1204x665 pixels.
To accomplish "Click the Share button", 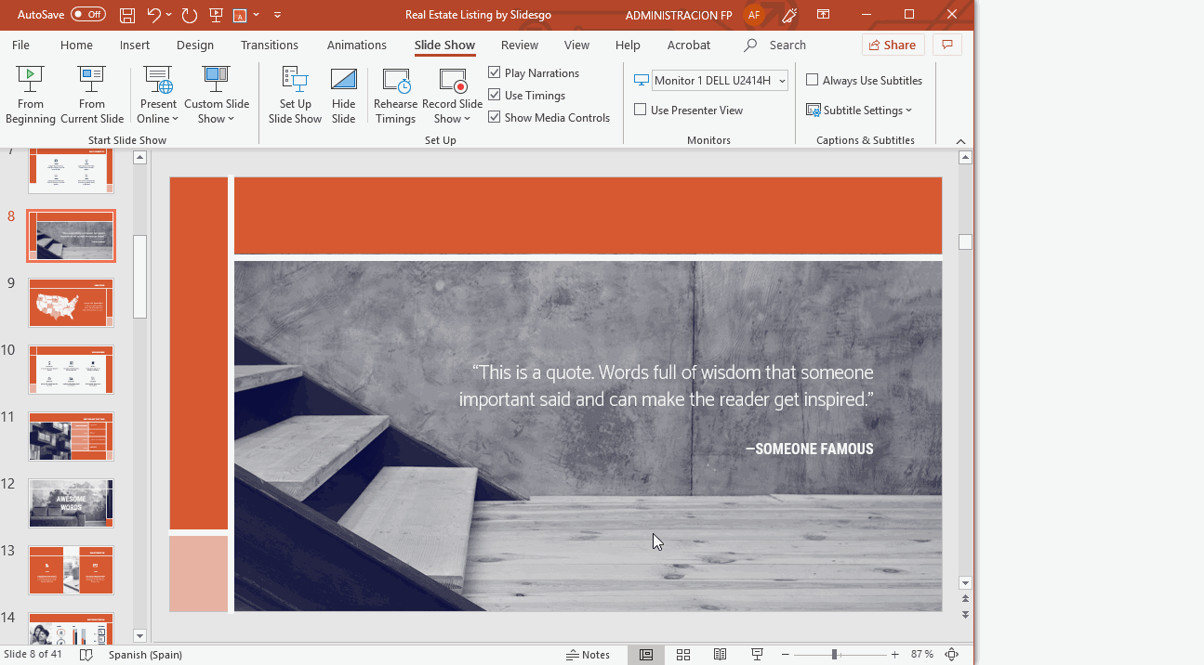I will click(x=892, y=45).
